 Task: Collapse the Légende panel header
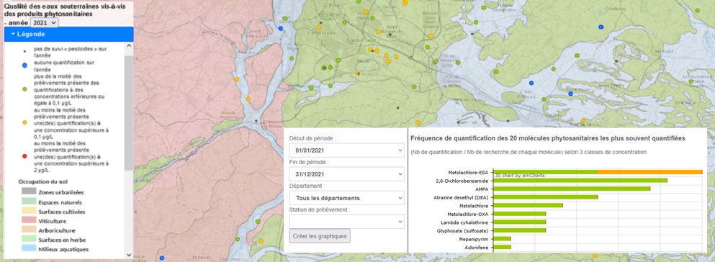[x=68, y=34]
